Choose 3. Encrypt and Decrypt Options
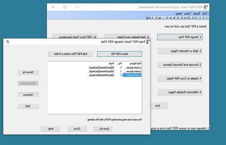 pyautogui.click(x=180, y=65)
